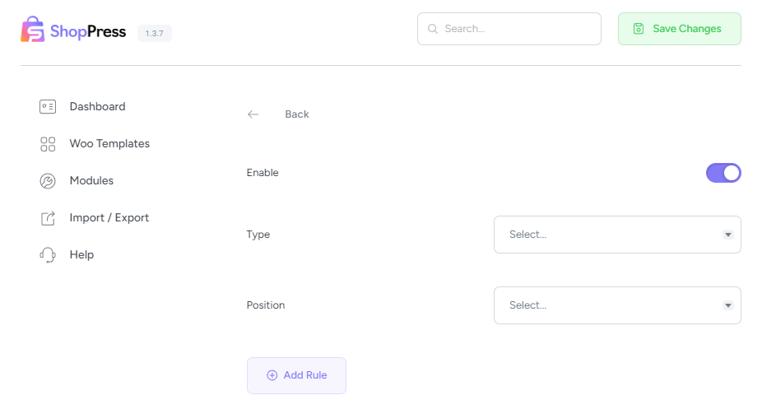Image resolution: width=762 pixels, height=414 pixels.
Task: Click the Save Changes button
Action: [680, 29]
